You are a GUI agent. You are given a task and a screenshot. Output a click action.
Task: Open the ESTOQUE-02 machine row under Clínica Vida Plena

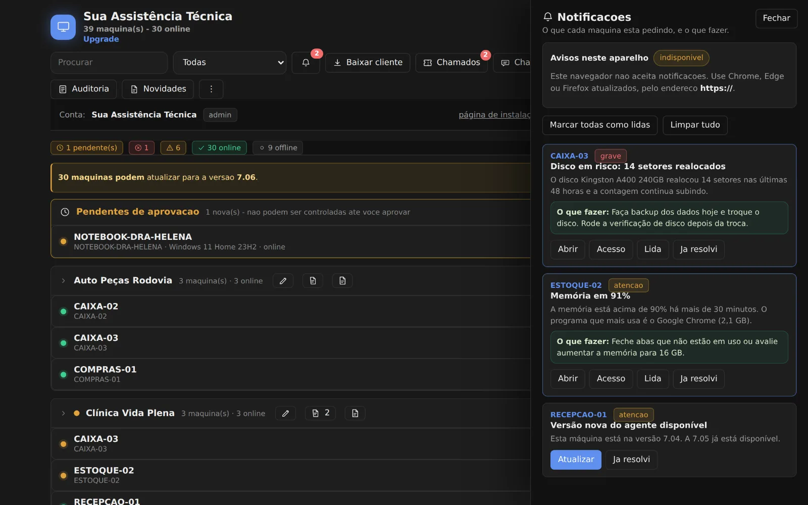(291, 475)
